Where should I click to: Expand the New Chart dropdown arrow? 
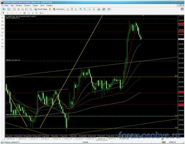[x=6, y=9]
